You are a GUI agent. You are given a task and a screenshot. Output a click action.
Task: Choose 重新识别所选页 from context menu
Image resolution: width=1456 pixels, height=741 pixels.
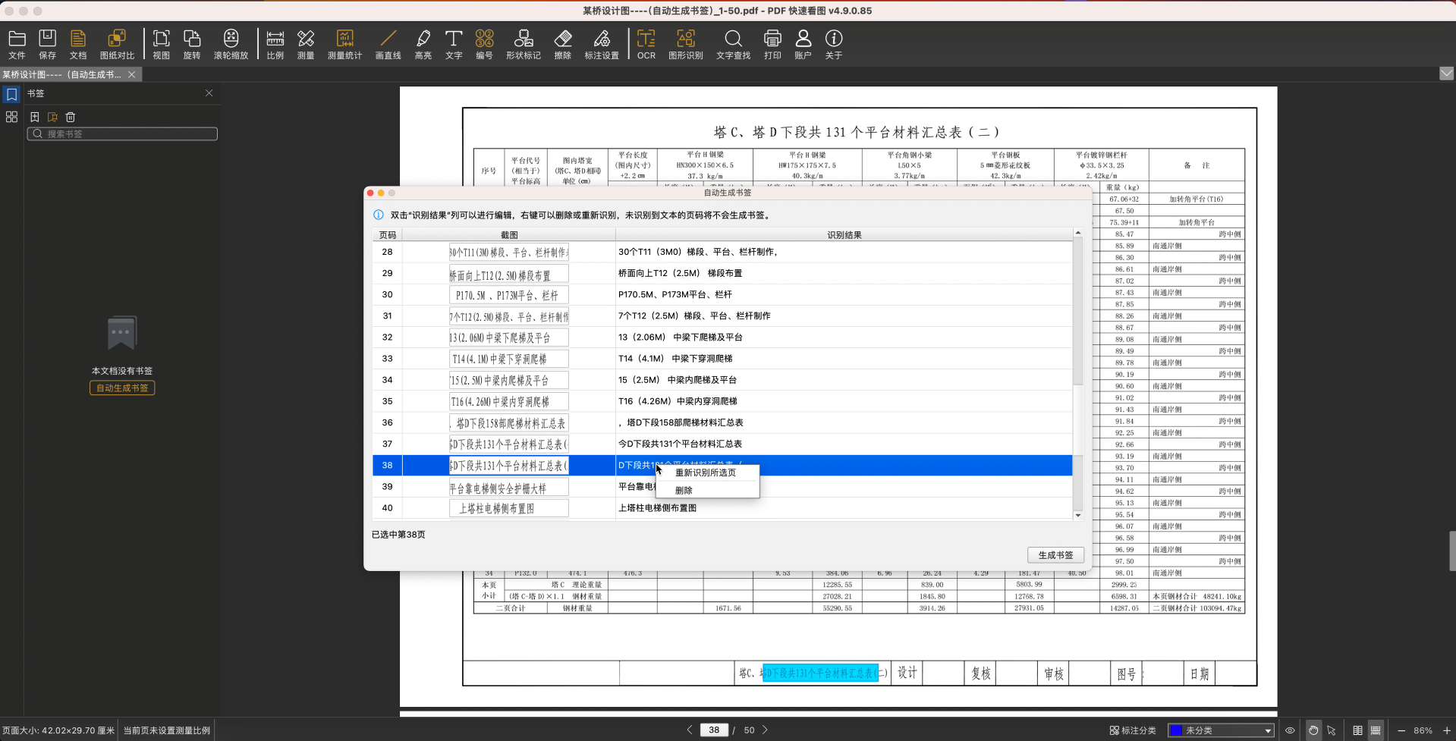coord(706,473)
